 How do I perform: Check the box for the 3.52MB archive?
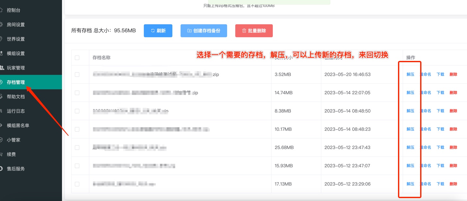[x=77, y=74]
